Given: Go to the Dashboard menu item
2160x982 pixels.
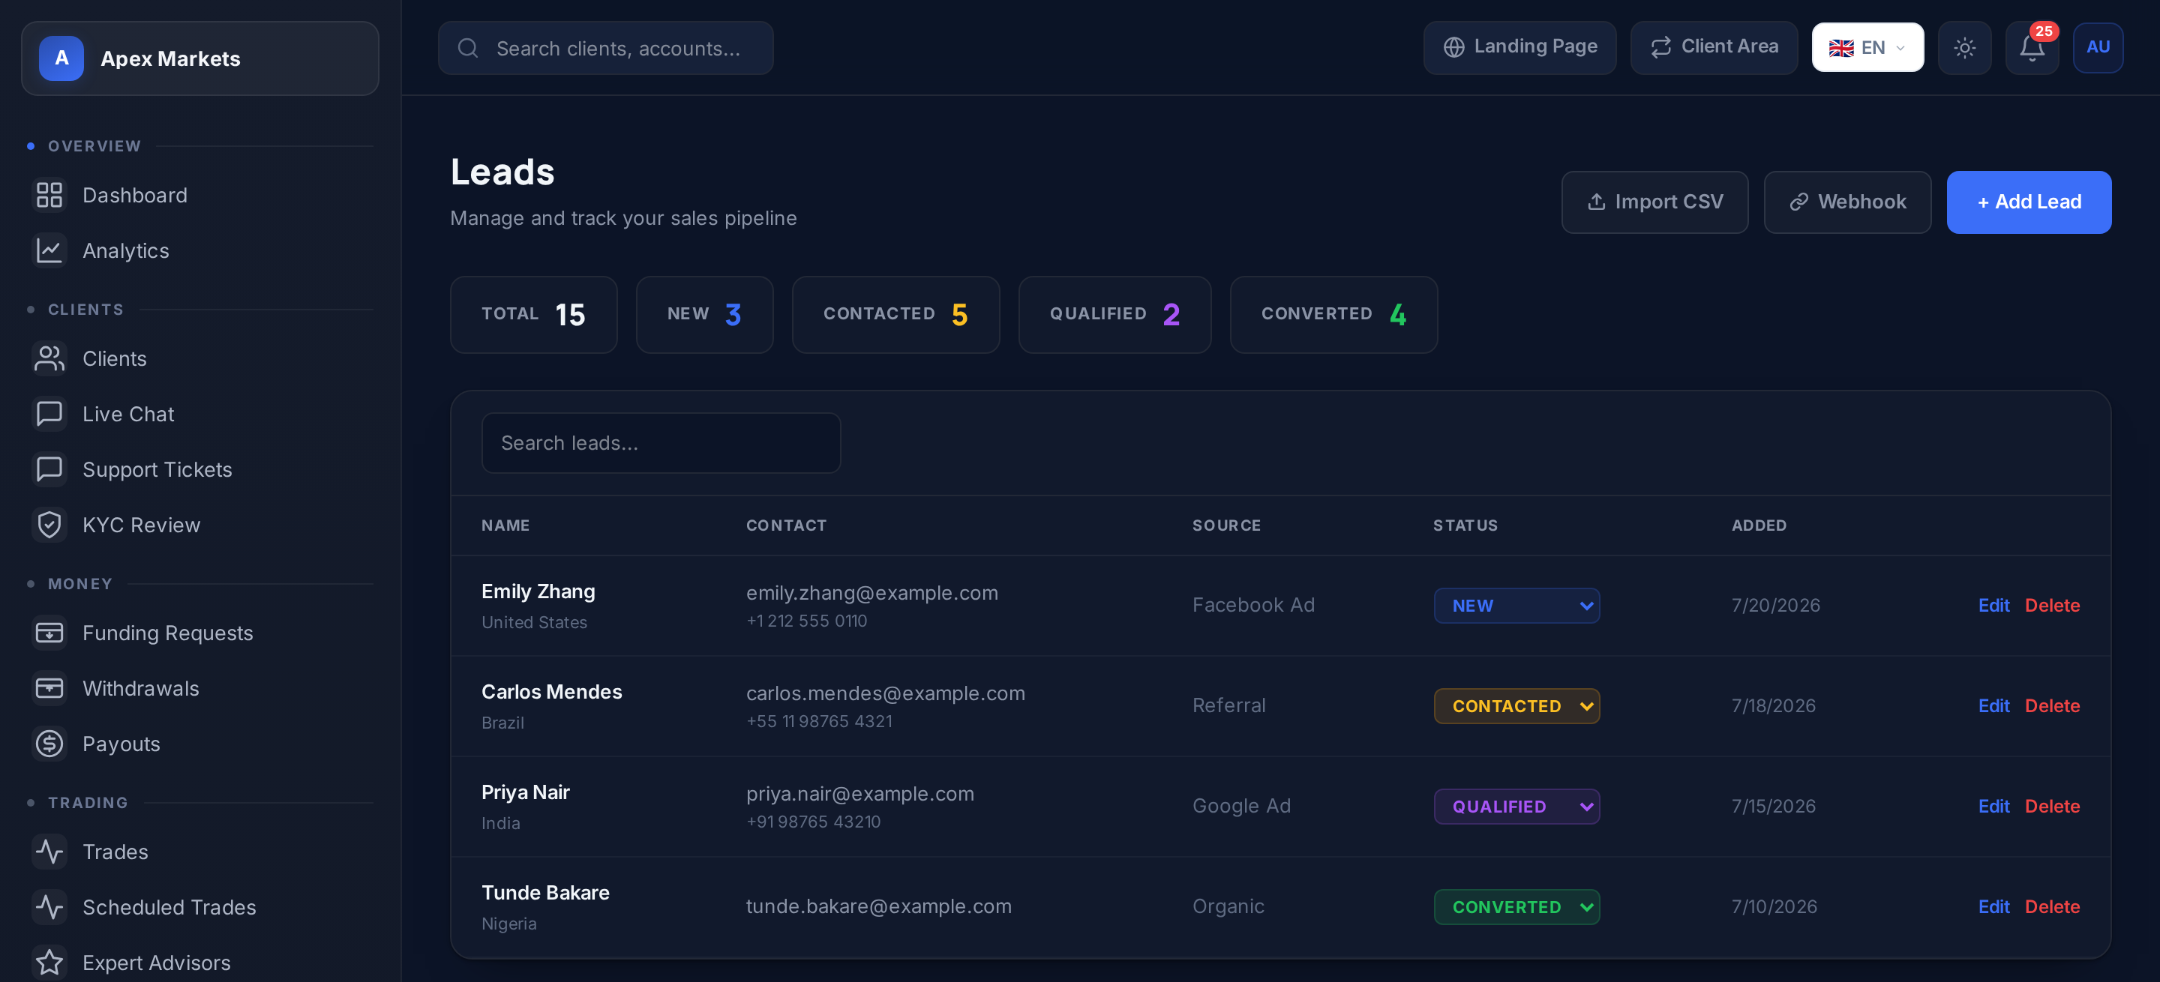Looking at the screenshot, I should 199,195.
